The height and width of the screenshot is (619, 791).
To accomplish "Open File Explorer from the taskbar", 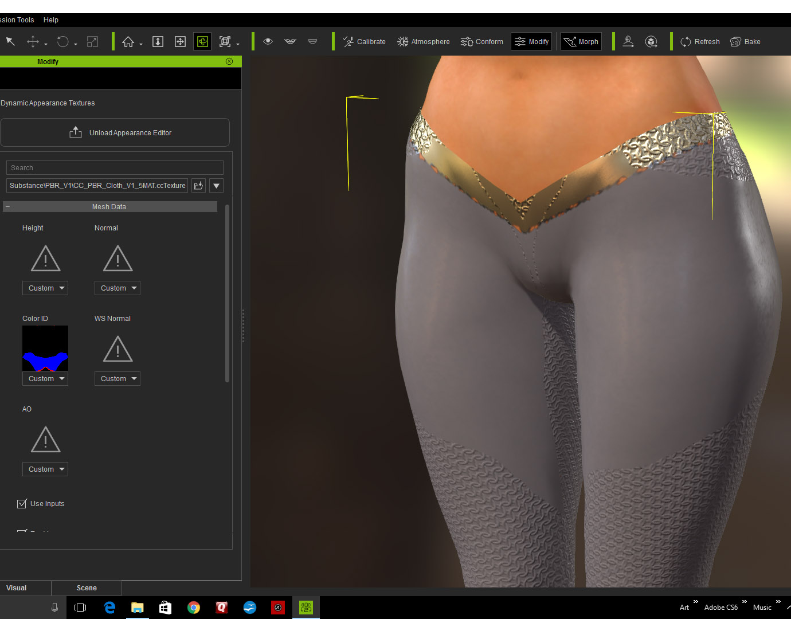I will [138, 608].
